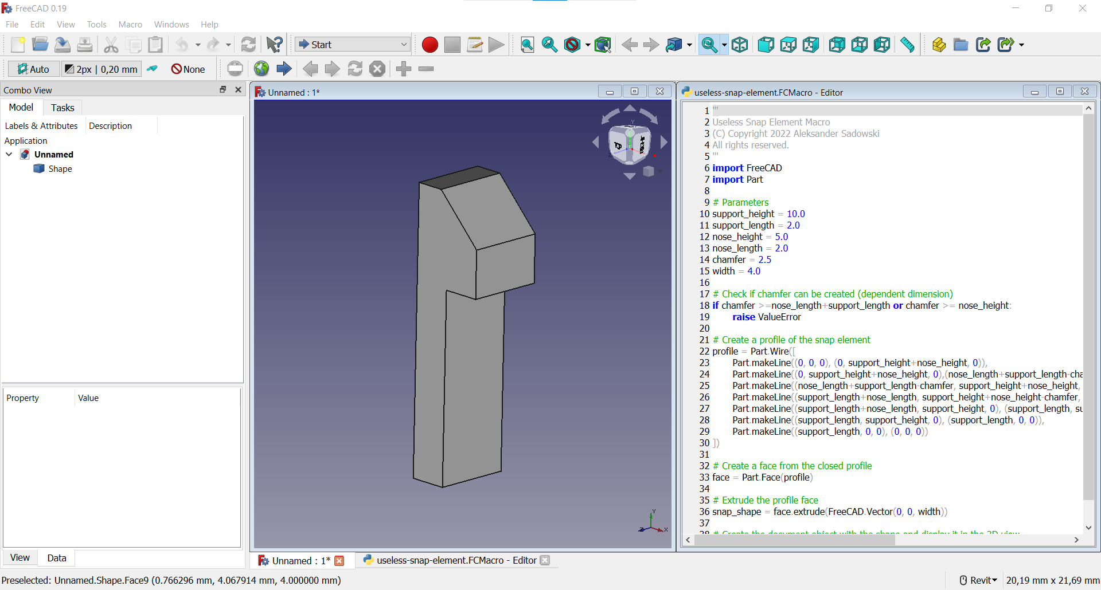
Task: Click the Fit all zoom icon
Action: click(527, 45)
